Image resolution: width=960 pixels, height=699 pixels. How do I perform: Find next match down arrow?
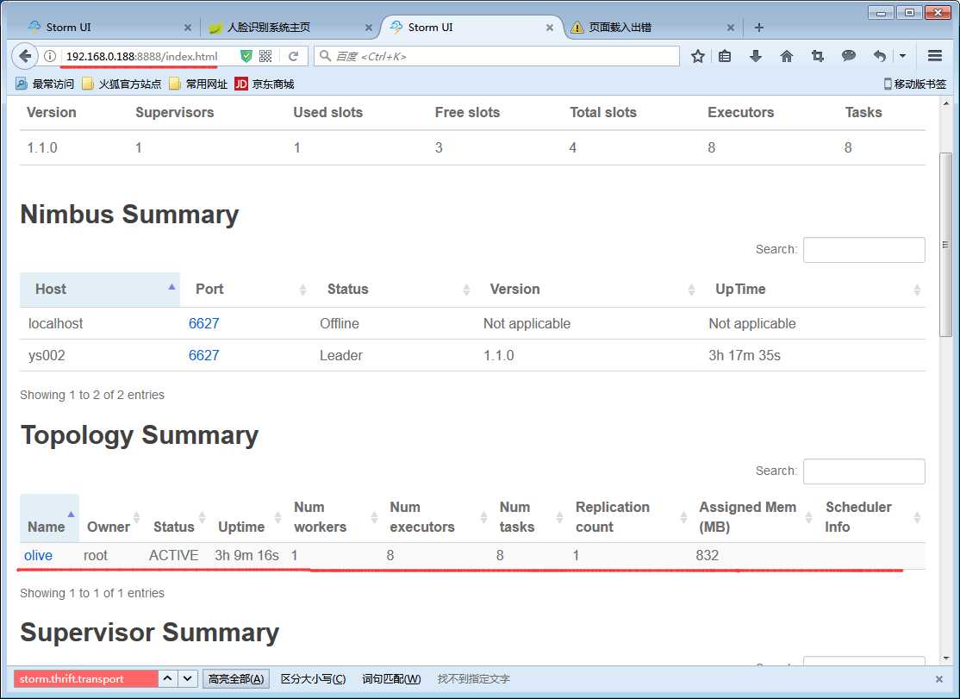pos(187,679)
